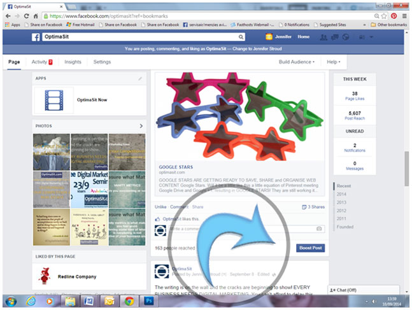Image resolution: width=412 pixels, height=310 pixels.
Task: Click the volume icon in system tray
Action: [x=373, y=301]
